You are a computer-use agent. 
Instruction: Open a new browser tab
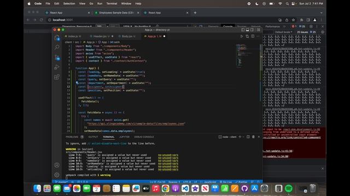195,13
